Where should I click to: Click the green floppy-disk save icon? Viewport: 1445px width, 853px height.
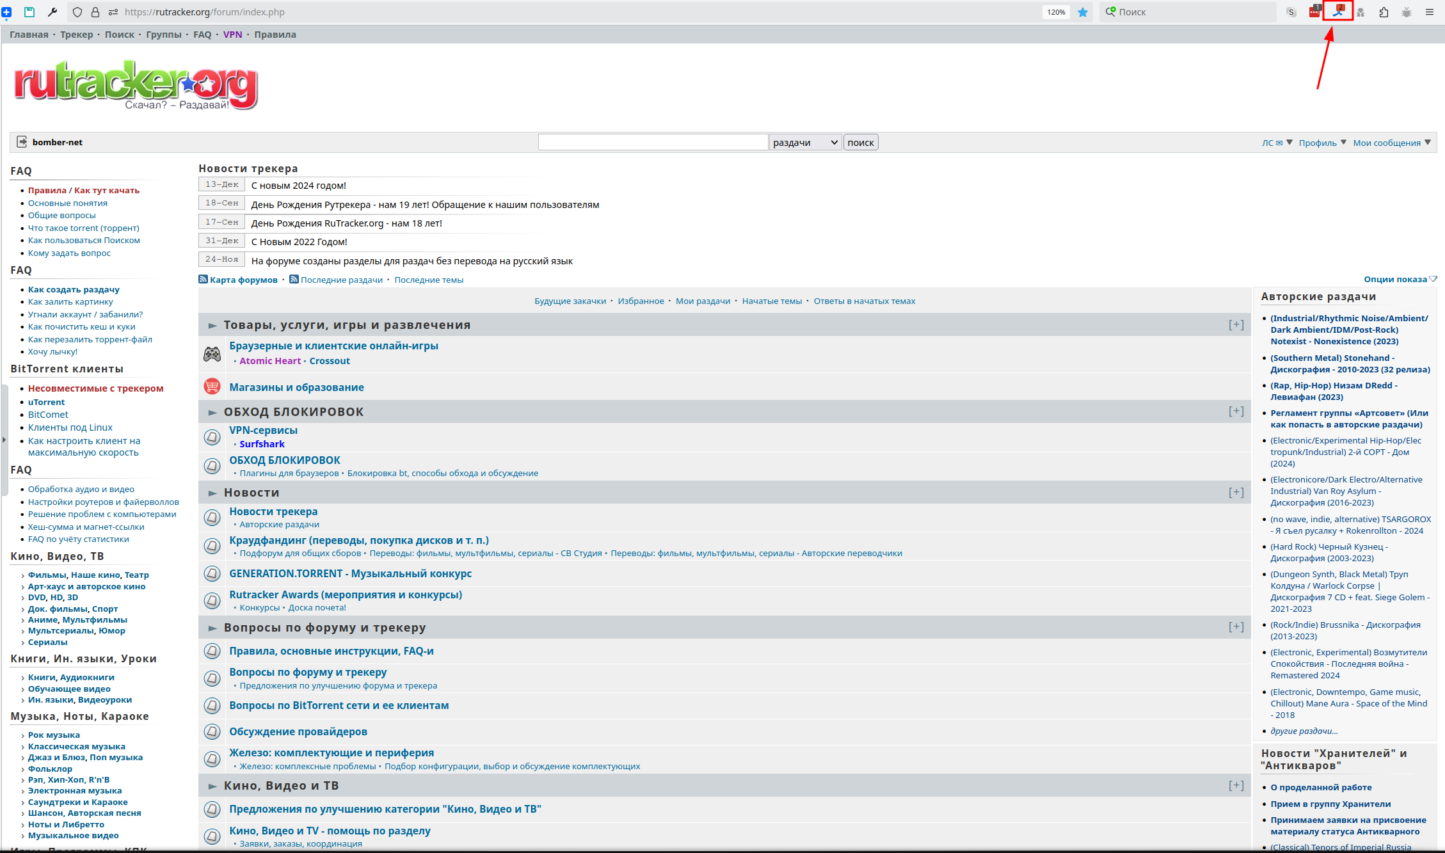coord(29,12)
